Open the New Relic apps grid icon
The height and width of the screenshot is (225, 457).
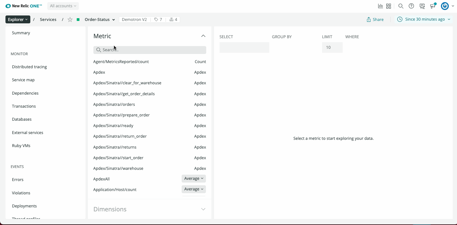[x=389, y=6]
